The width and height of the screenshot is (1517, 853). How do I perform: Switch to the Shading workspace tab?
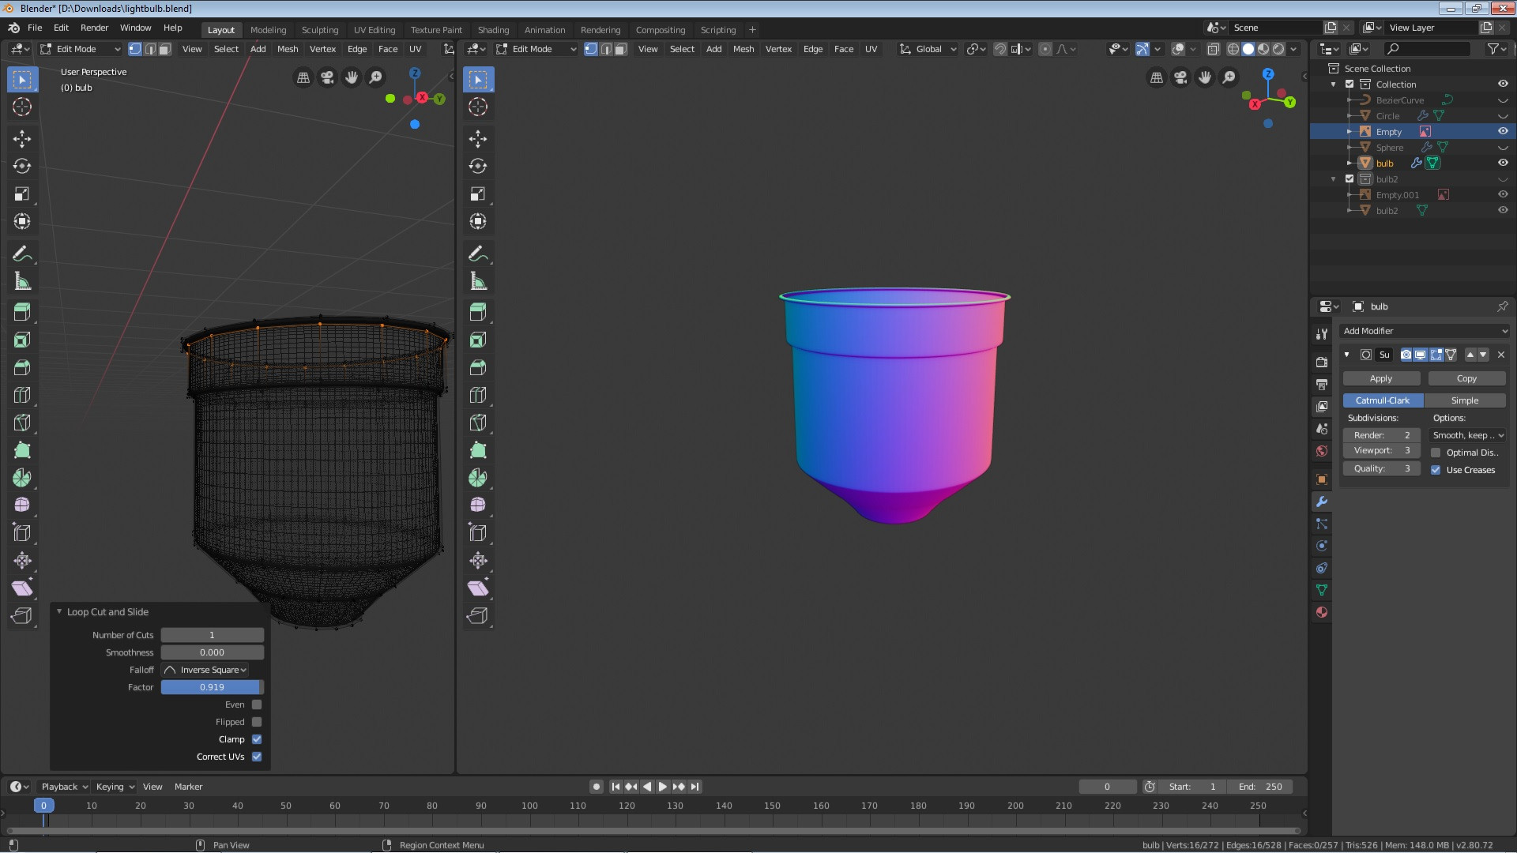click(493, 28)
